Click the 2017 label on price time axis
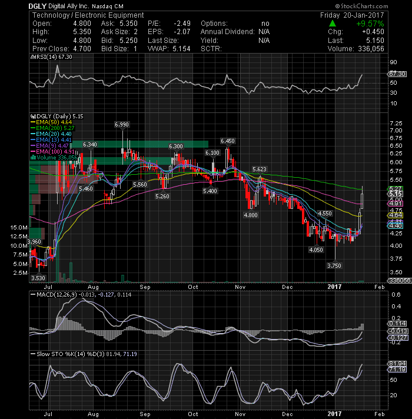This screenshot has height=419, width=412. [x=334, y=287]
